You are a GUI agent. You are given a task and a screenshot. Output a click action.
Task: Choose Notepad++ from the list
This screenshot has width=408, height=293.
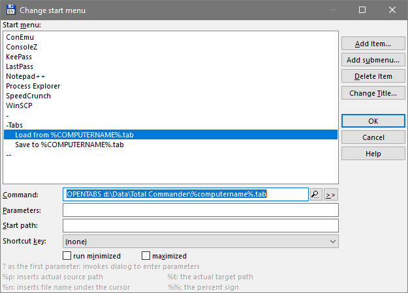point(25,76)
